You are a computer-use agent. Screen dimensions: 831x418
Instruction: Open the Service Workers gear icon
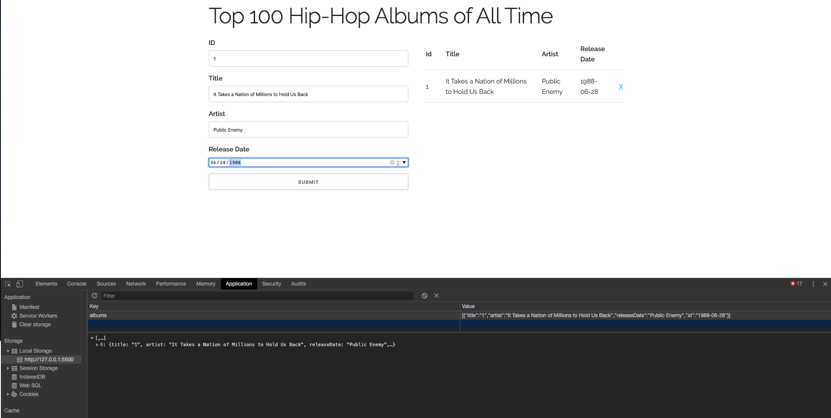(14, 316)
